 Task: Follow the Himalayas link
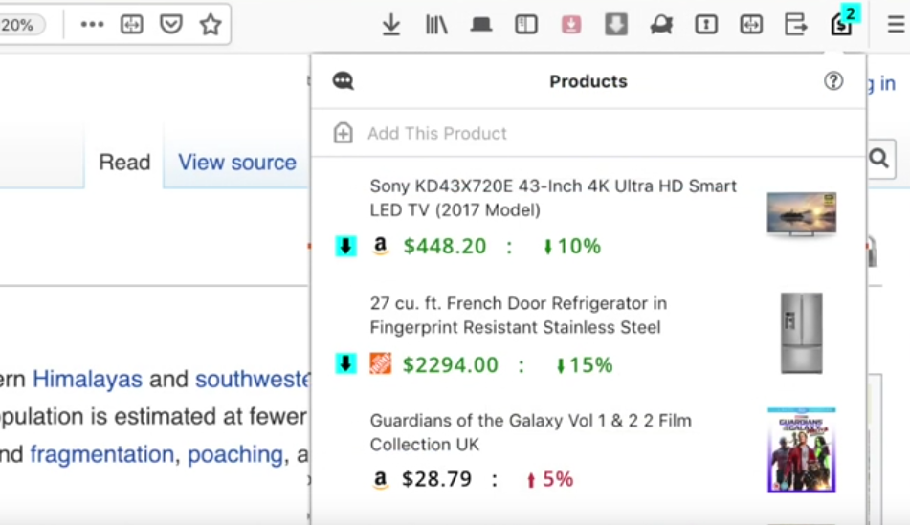click(x=87, y=380)
